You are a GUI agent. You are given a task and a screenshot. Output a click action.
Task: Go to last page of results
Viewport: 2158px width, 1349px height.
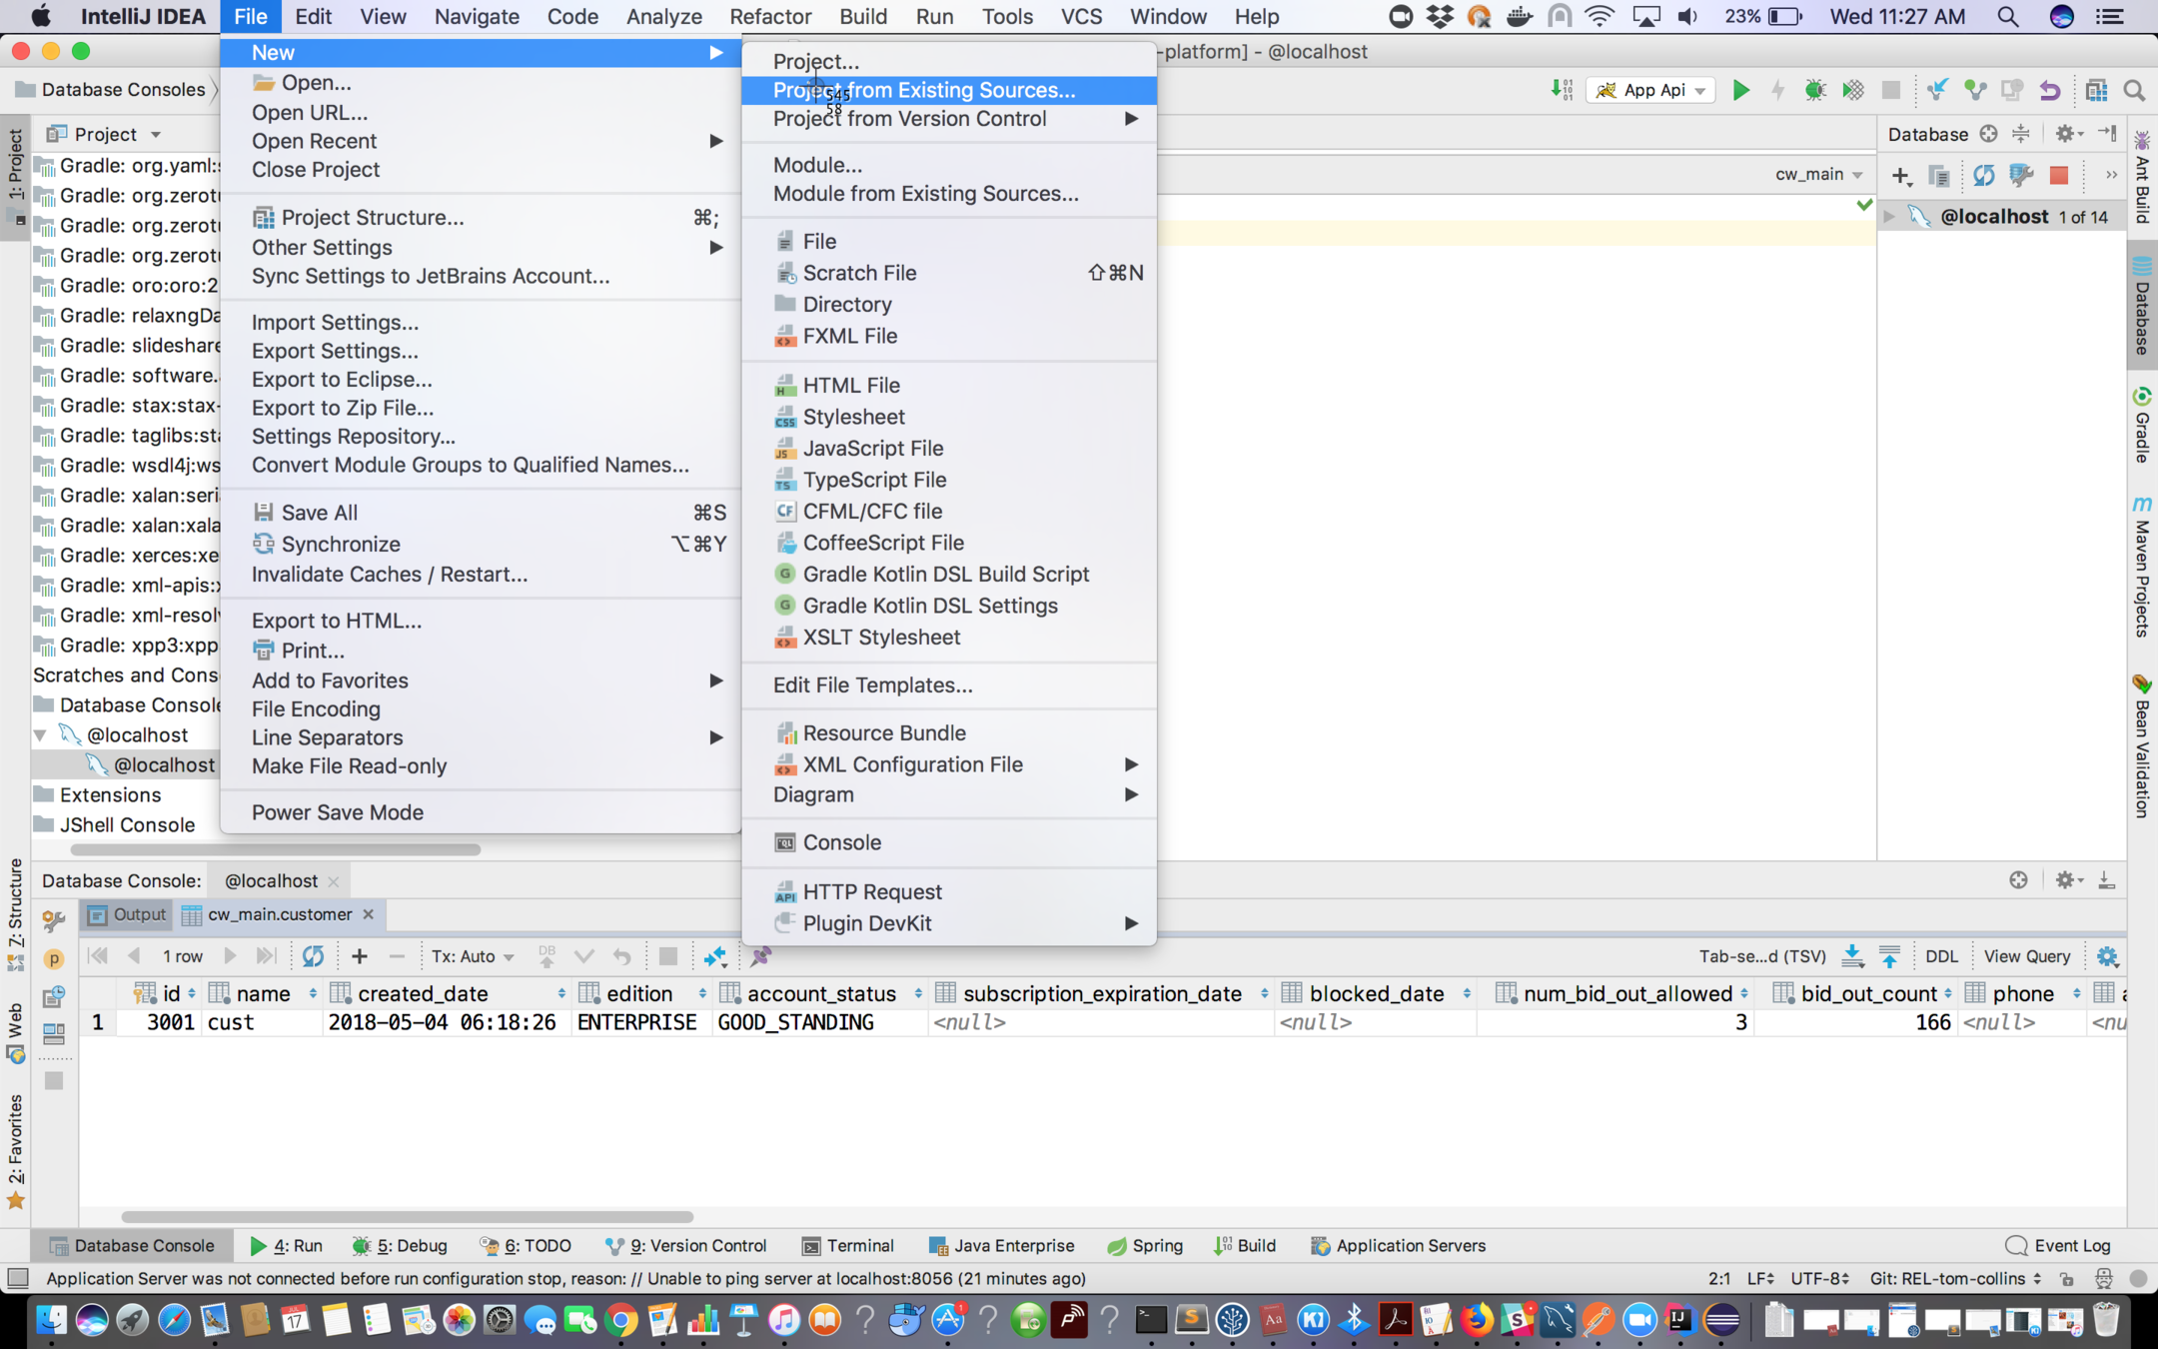click(x=266, y=956)
